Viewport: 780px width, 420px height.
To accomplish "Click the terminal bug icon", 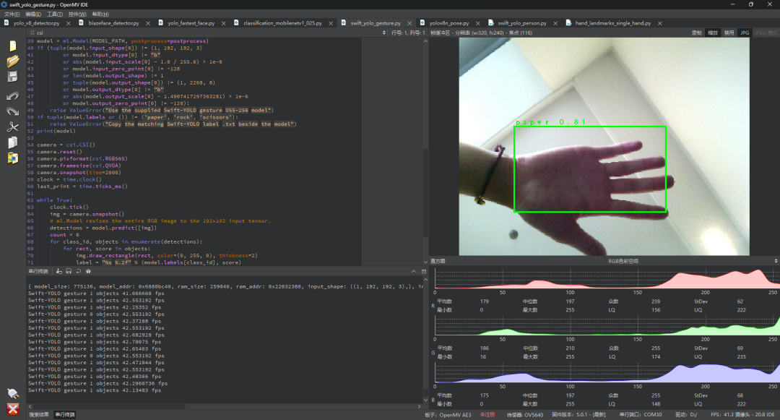I will (89, 271).
